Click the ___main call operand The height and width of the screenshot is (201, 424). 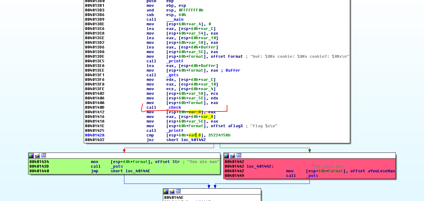tap(175, 19)
